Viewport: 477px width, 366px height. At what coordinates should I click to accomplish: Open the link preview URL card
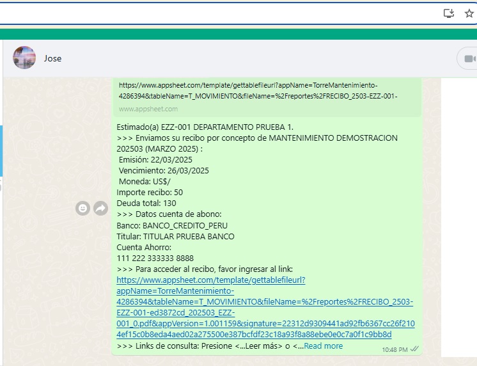pos(258,90)
